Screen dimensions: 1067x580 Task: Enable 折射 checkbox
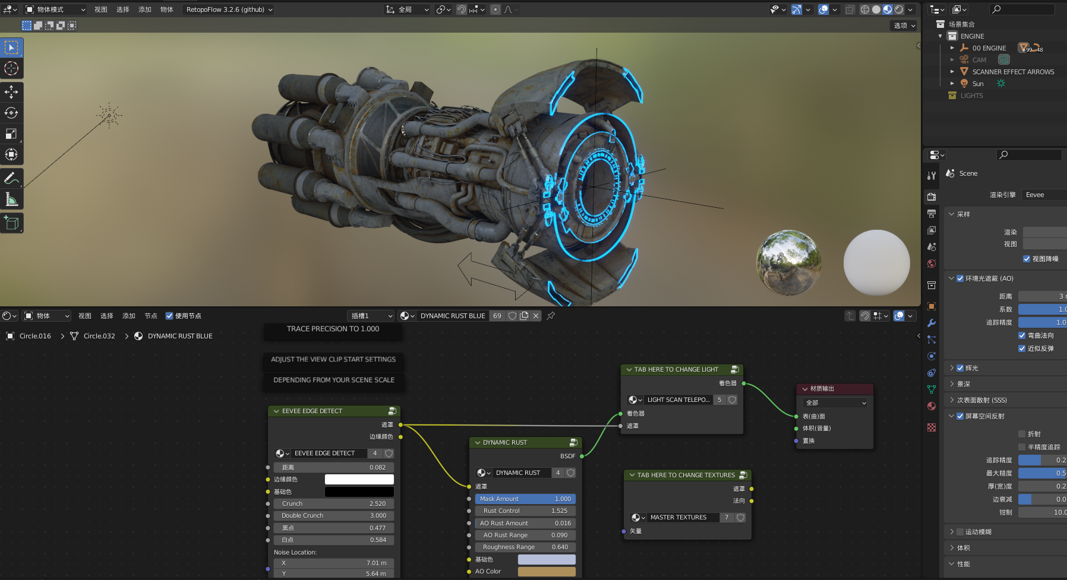(x=1022, y=434)
